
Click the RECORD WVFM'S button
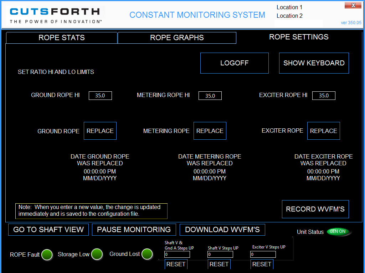pos(315,209)
